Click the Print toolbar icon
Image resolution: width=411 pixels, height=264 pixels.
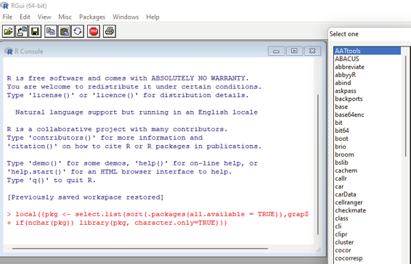tap(110, 31)
